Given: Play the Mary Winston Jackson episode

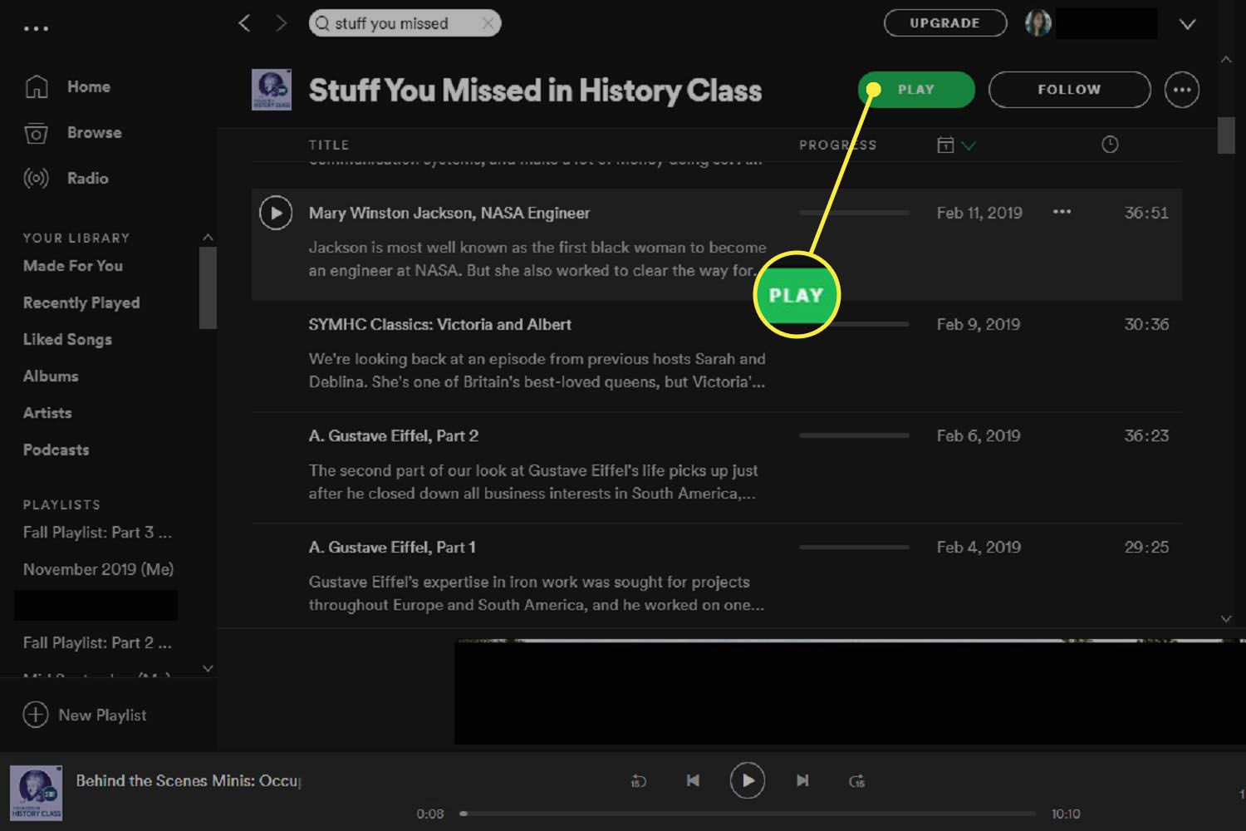Looking at the screenshot, I should click(x=276, y=213).
